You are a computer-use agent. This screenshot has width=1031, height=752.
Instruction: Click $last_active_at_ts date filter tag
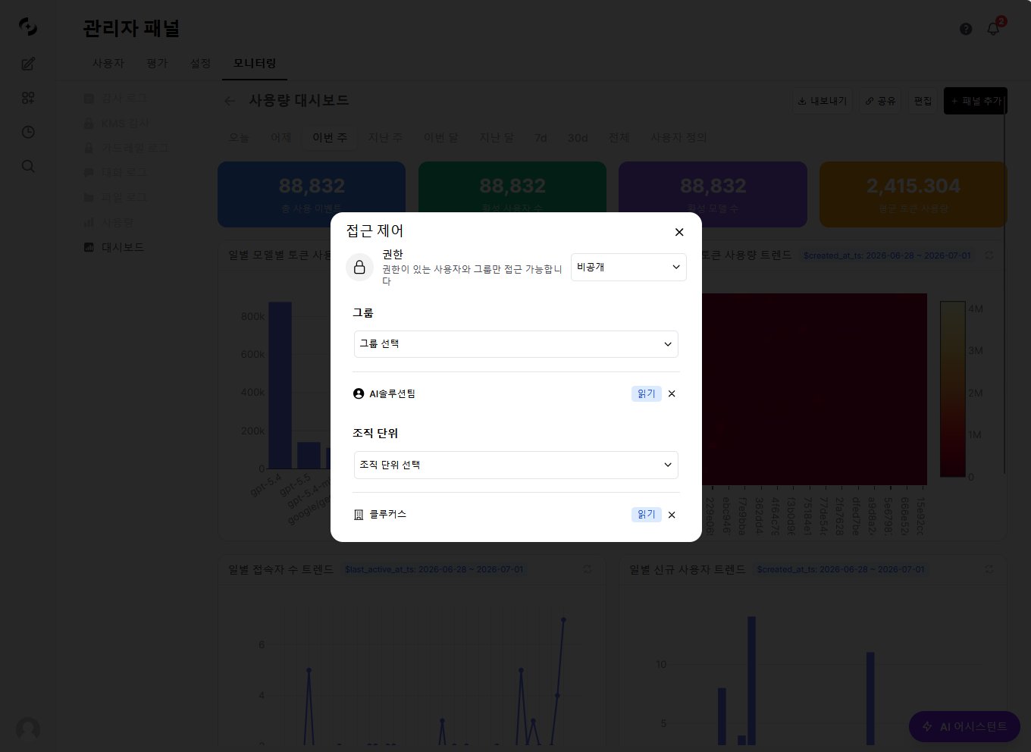click(434, 569)
